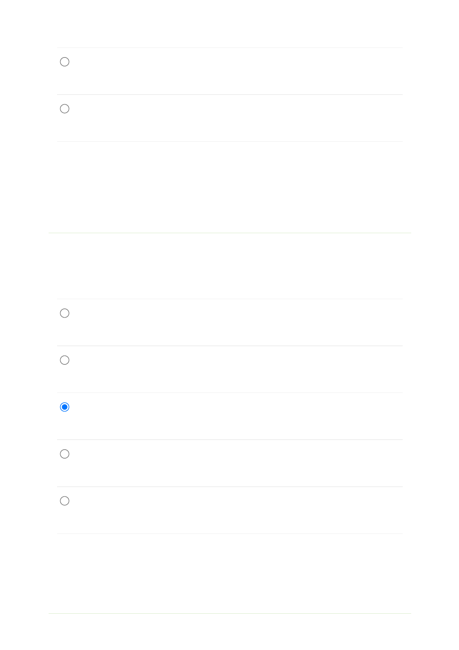Select the first radio button in the upper group
The image size is (459, 650).
[x=64, y=62]
